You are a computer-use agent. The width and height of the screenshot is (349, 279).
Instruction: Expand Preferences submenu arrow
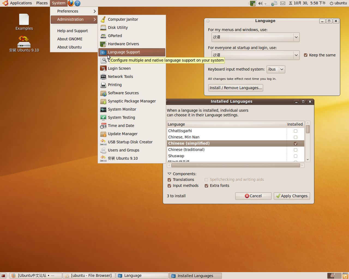95,11
